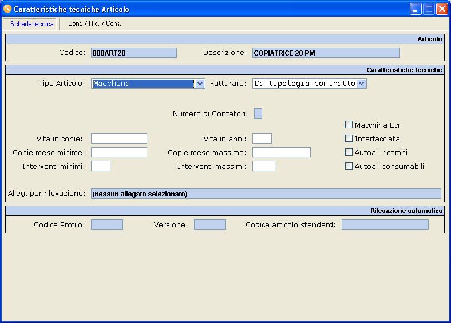Maximize the Caratteristiche tecniche Articolo window
Viewport: 451px width, 323px height.
pos(429,9)
